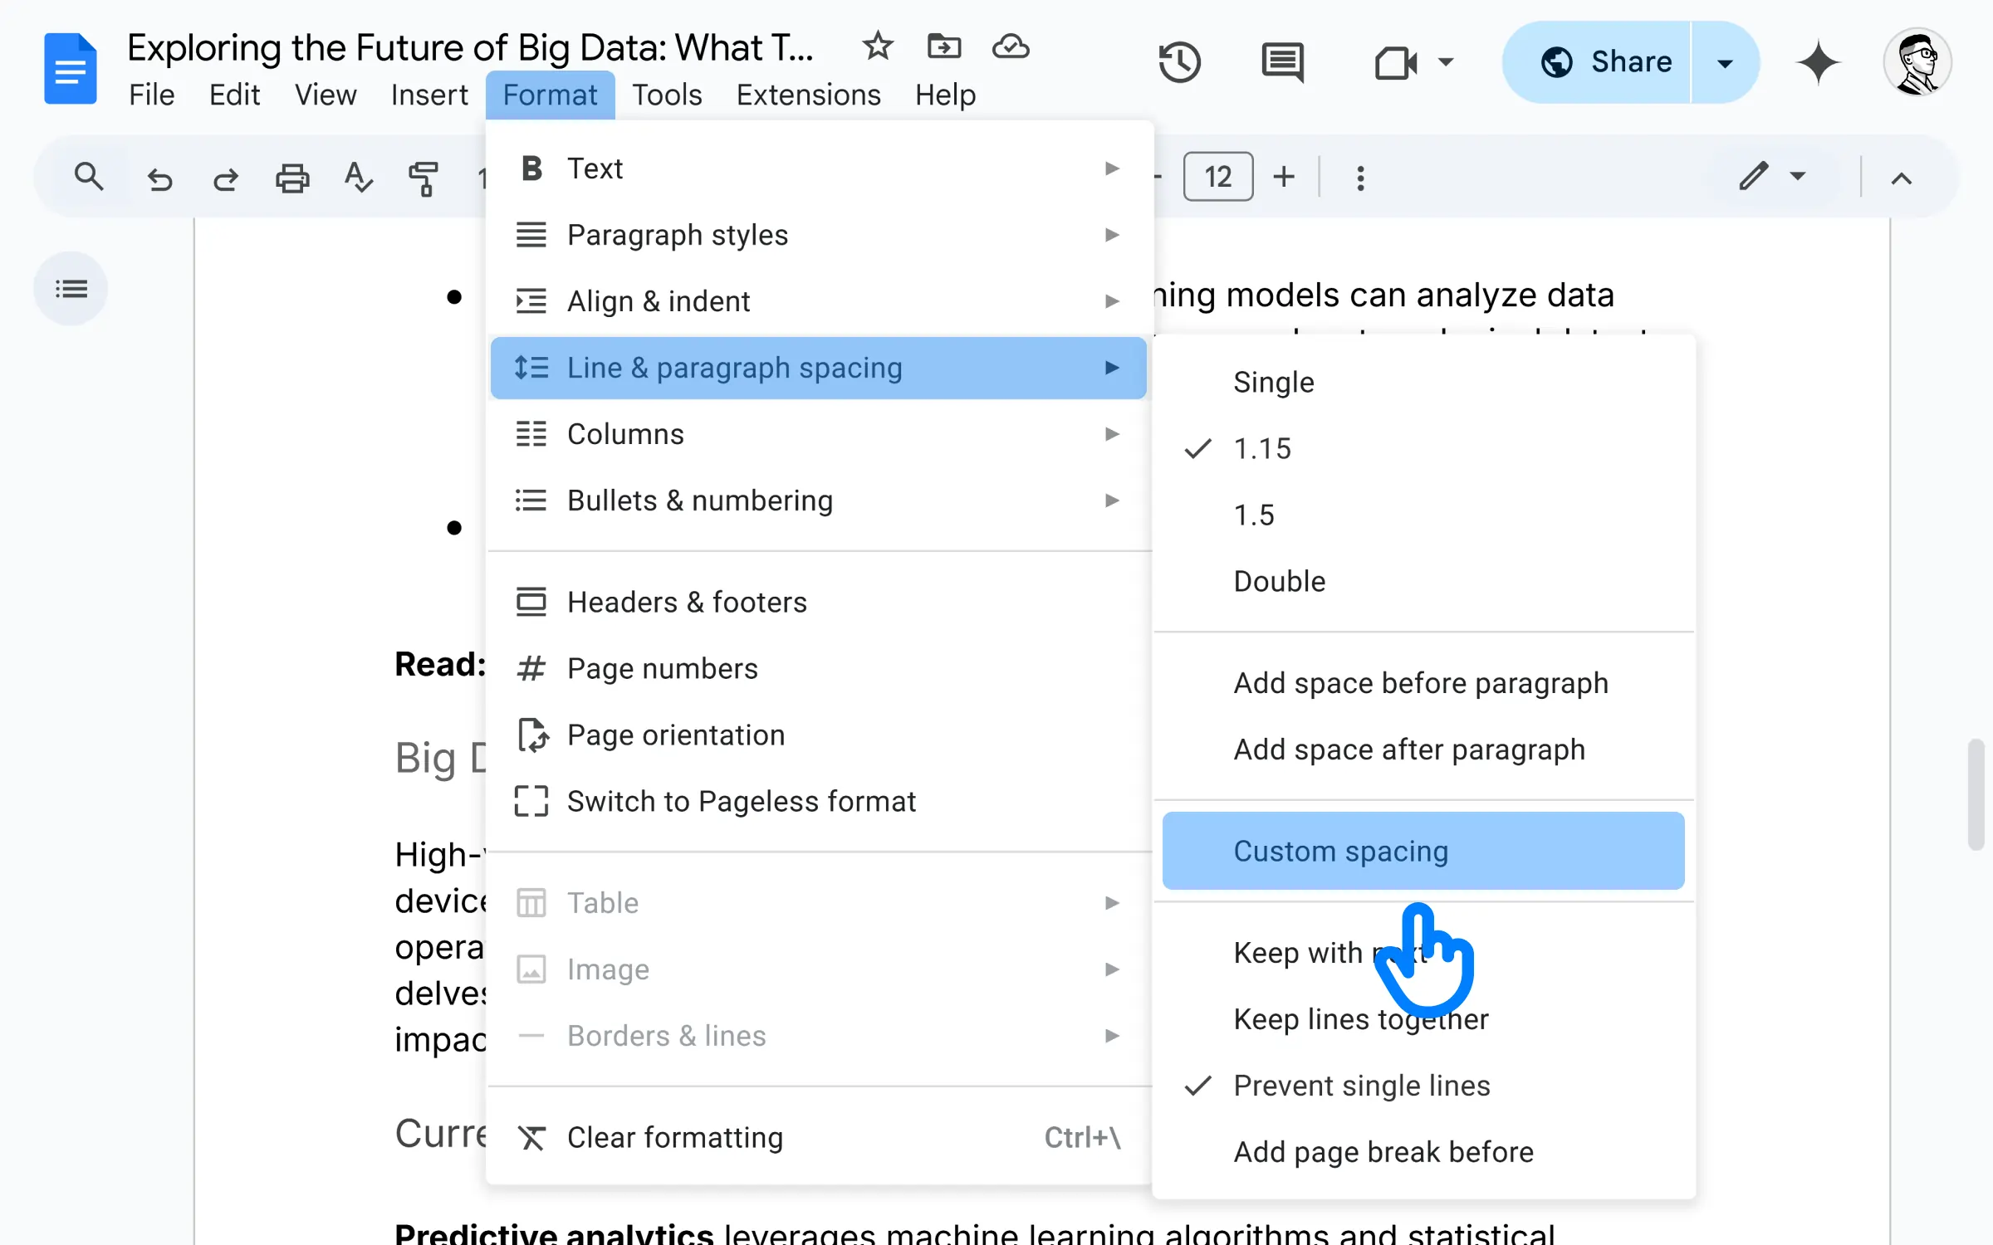Click the document title text
The width and height of the screenshot is (1993, 1245).
470,47
